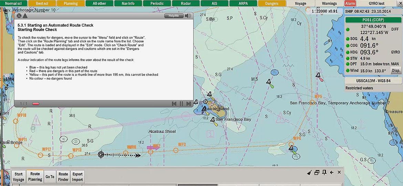The height and width of the screenshot is (186, 403).
Task: Collapse help panel using triangle icon
Action: [x=25, y=16]
